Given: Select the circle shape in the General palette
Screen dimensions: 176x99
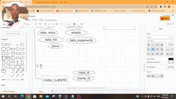Looking at the screenshot, I should [8, 49].
